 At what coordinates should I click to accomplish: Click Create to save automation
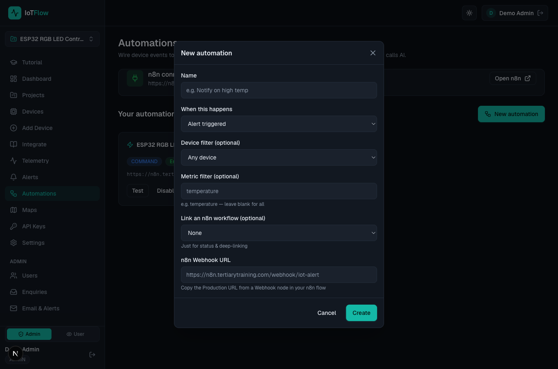(361, 313)
